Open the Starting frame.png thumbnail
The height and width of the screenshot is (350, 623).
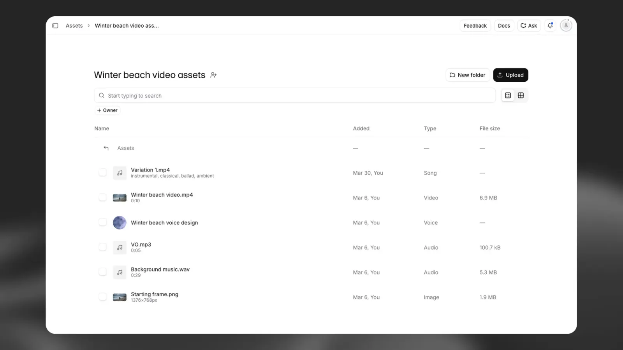pos(120,297)
